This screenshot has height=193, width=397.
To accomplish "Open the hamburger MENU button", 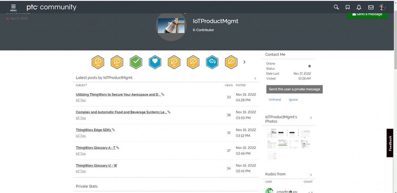I will [x=14, y=7].
